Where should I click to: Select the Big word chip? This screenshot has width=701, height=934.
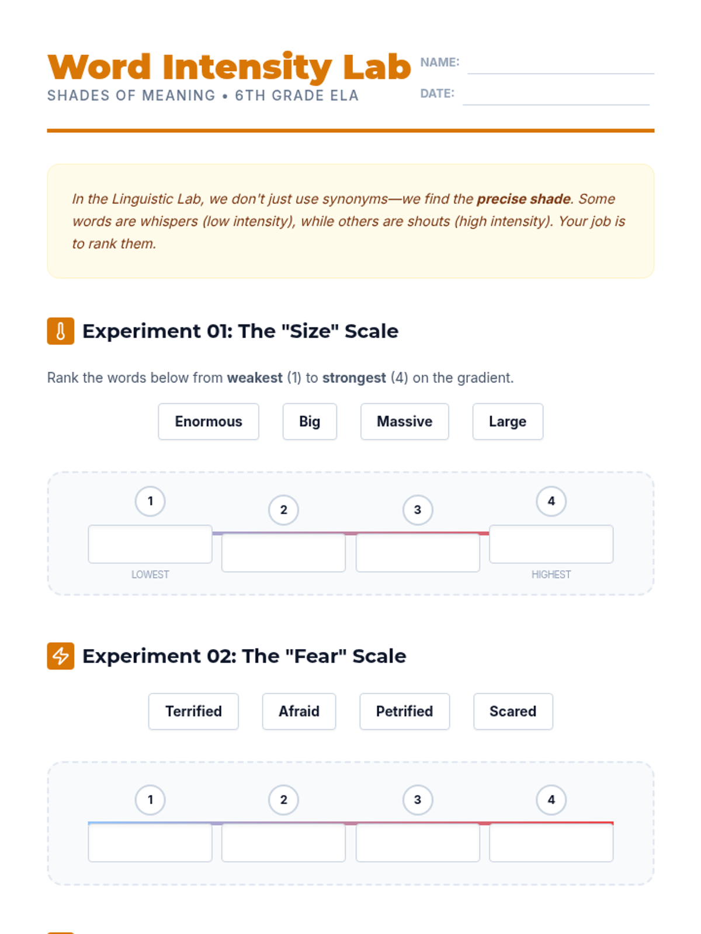310,421
